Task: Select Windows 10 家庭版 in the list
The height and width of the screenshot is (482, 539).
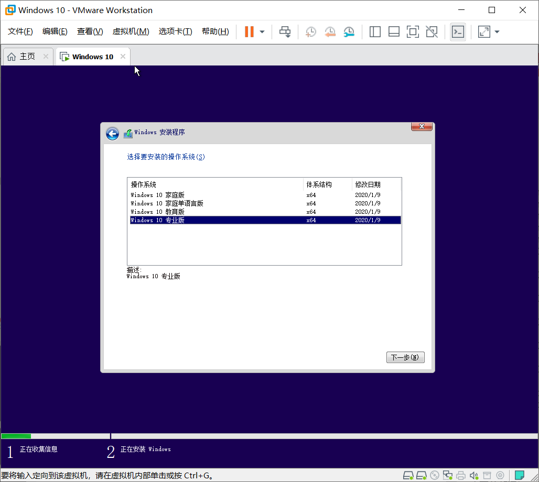Action: click(265, 195)
